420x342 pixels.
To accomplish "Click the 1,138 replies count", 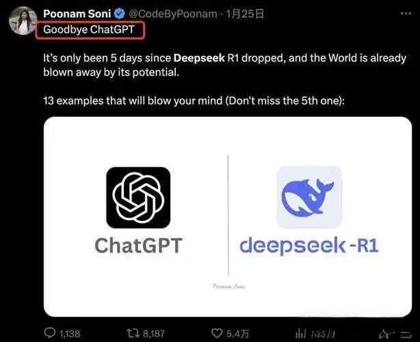I will 70,333.
